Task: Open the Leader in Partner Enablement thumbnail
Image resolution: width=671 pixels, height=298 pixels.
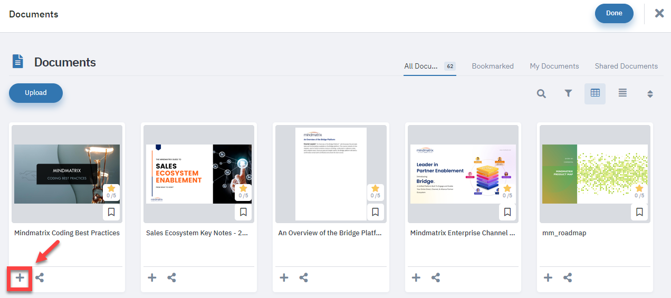Action: tap(463, 174)
